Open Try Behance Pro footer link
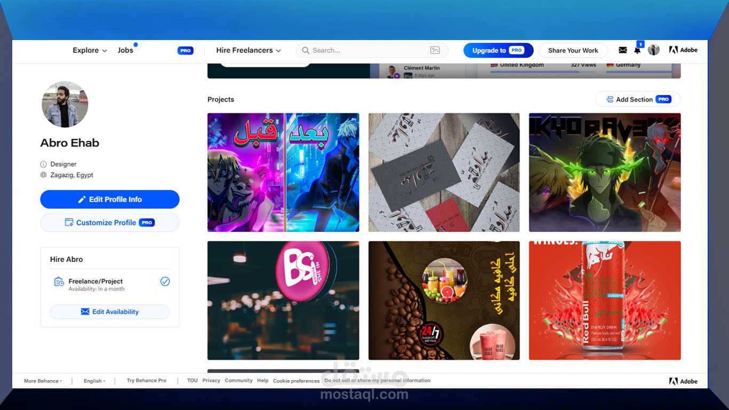Image resolution: width=729 pixels, height=410 pixels. click(x=146, y=381)
